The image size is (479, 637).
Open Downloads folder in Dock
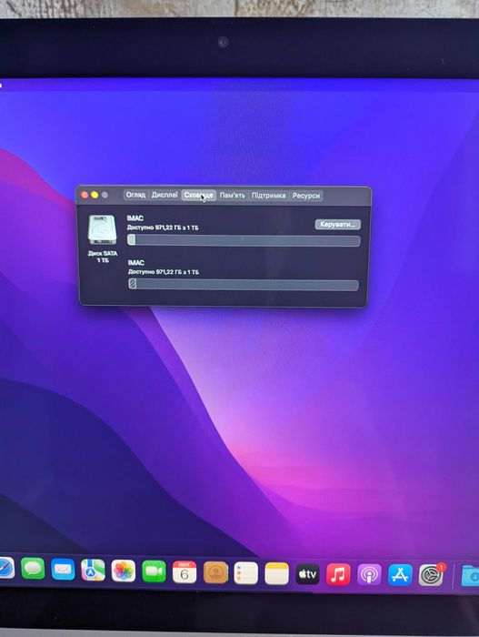click(x=471, y=576)
